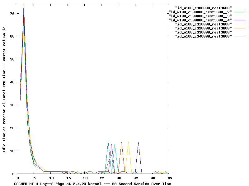249x186 pixels.
Task: Click x-axis tick label 5
Action: click(35, 178)
